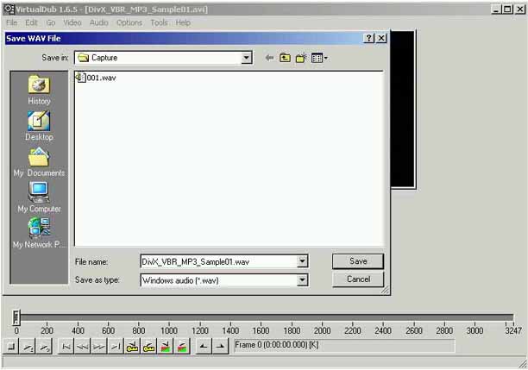Click the timeline position slider thumb
Viewport: 528px width, 370px height.
16,317
